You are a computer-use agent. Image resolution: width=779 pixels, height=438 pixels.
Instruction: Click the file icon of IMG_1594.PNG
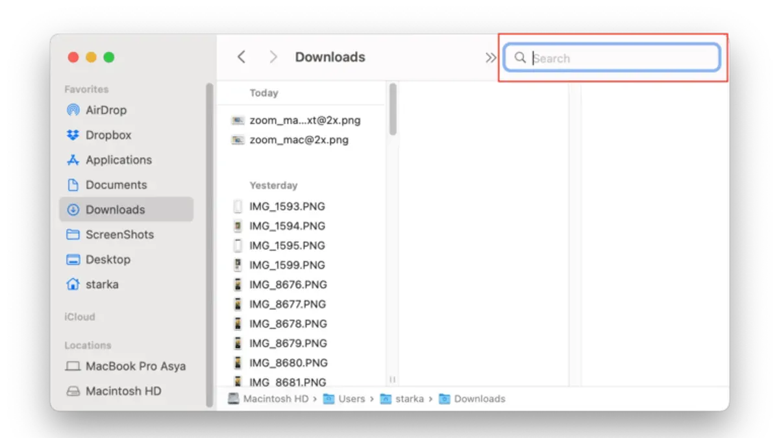pos(238,226)
